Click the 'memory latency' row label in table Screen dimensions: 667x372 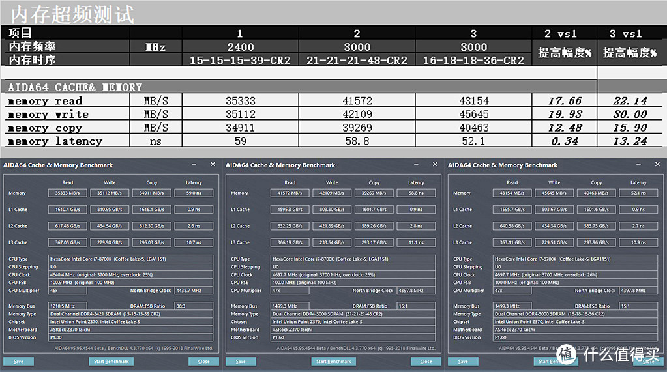(x=55, y=141)
